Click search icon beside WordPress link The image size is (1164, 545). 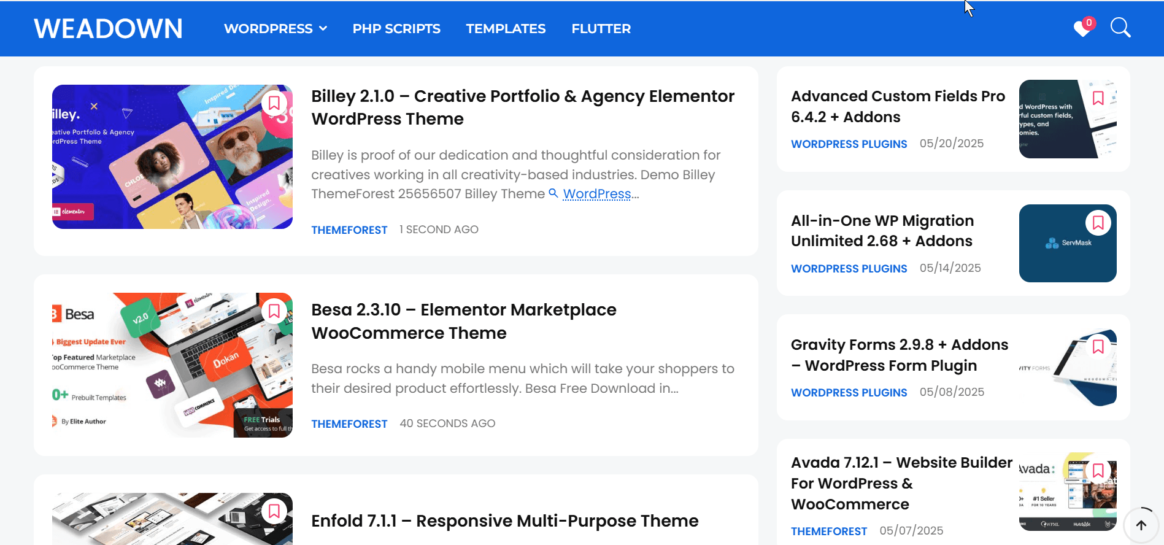coord(553,193)
